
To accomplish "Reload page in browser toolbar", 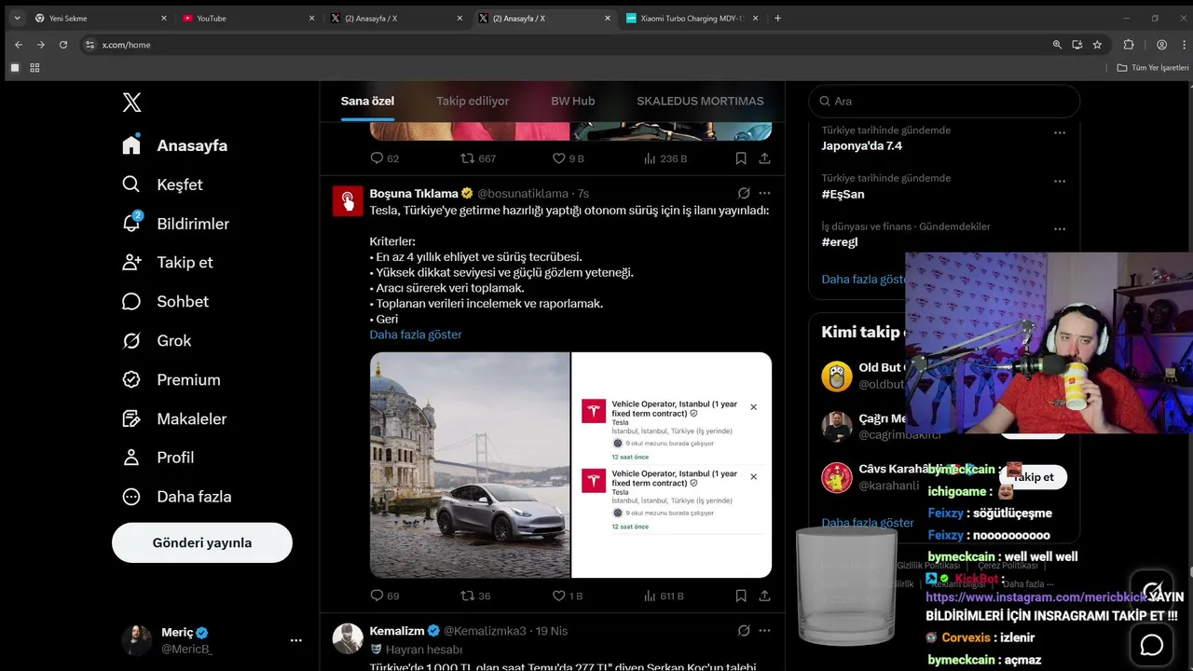I will [x=63, y=45].
